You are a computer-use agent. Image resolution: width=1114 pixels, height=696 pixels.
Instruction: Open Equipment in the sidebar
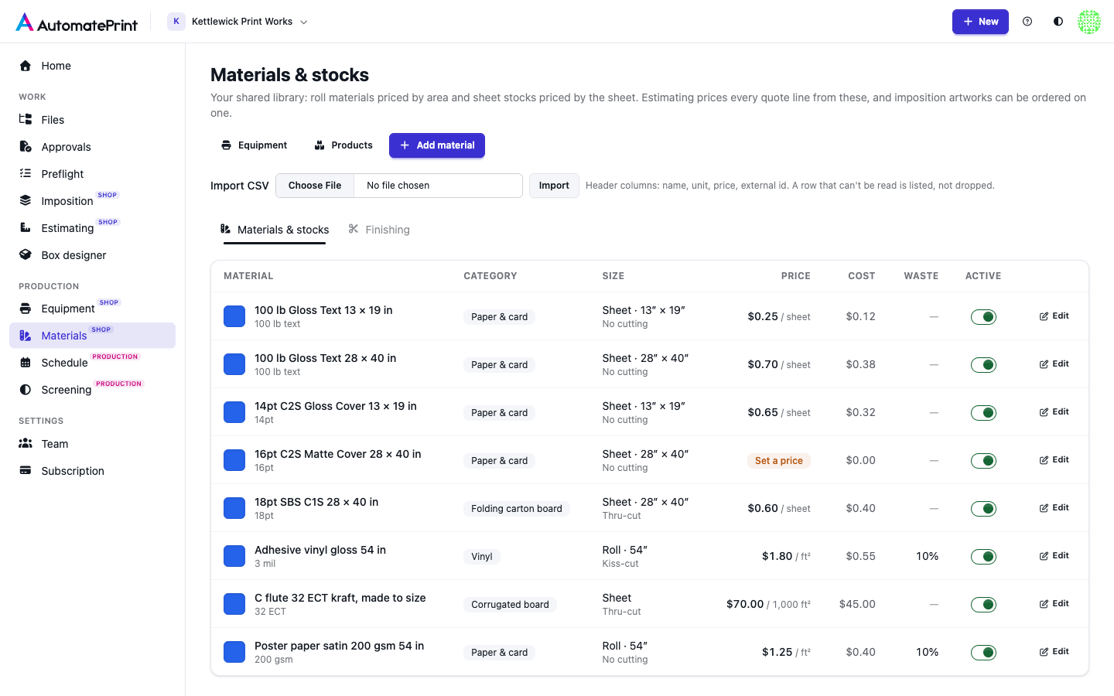93,309
